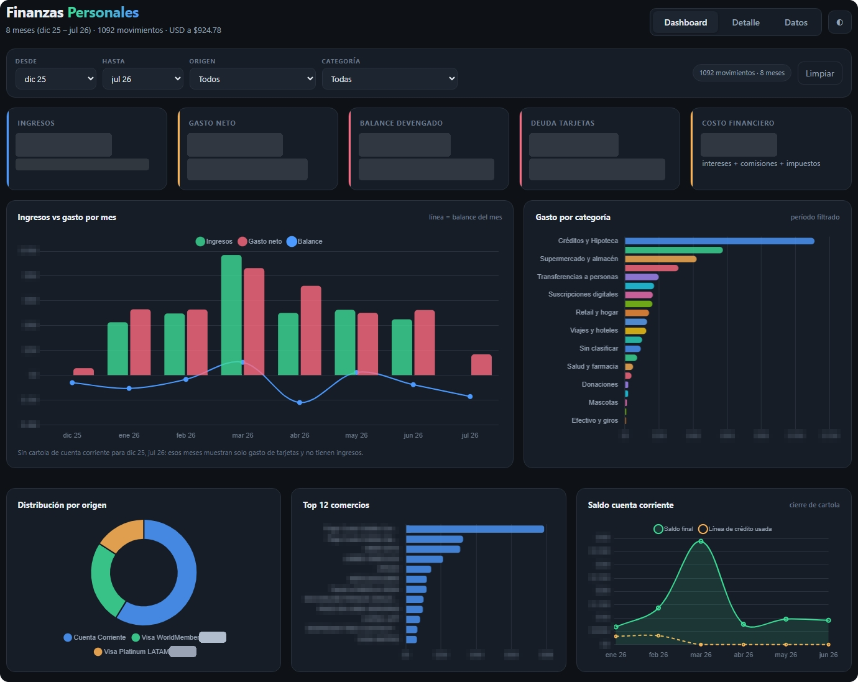The width and height of the screenshot is (858, 682).
Task: Open the Hasta date dropdown
Action: [143, 79]
